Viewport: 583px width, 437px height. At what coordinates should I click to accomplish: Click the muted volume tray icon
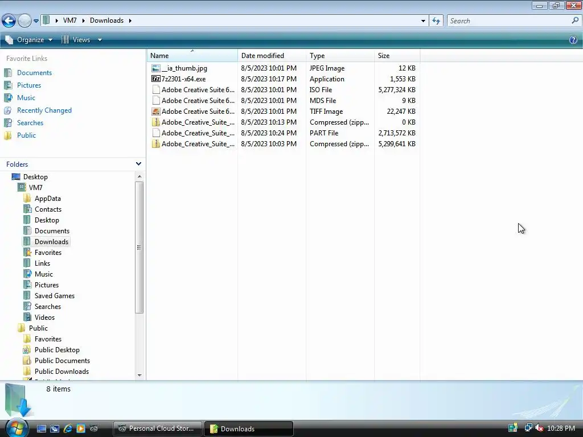[539, 428]
